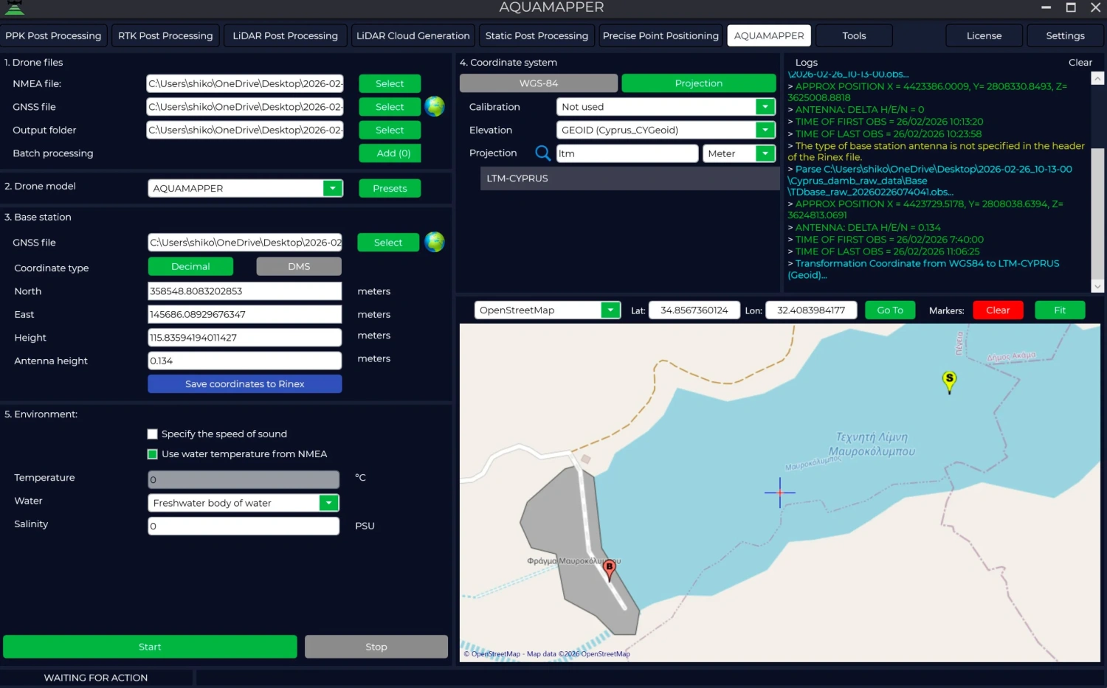Click the AQUAMAPPER logo icon in the title bar
1107x688 pixels.
15,8
